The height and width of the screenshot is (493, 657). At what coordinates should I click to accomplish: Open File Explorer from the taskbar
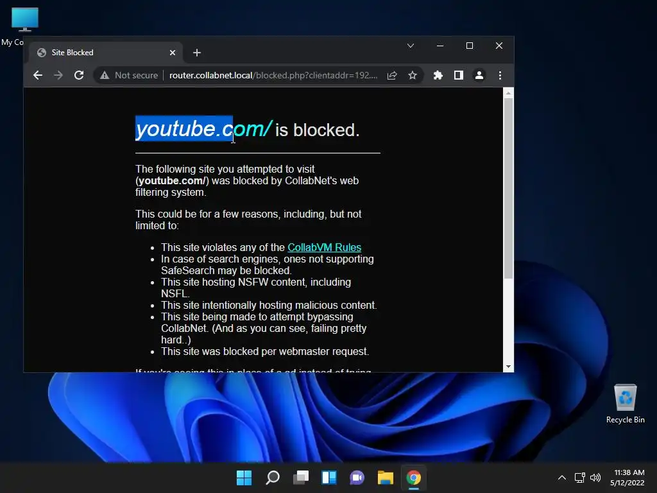pos(385,478)
